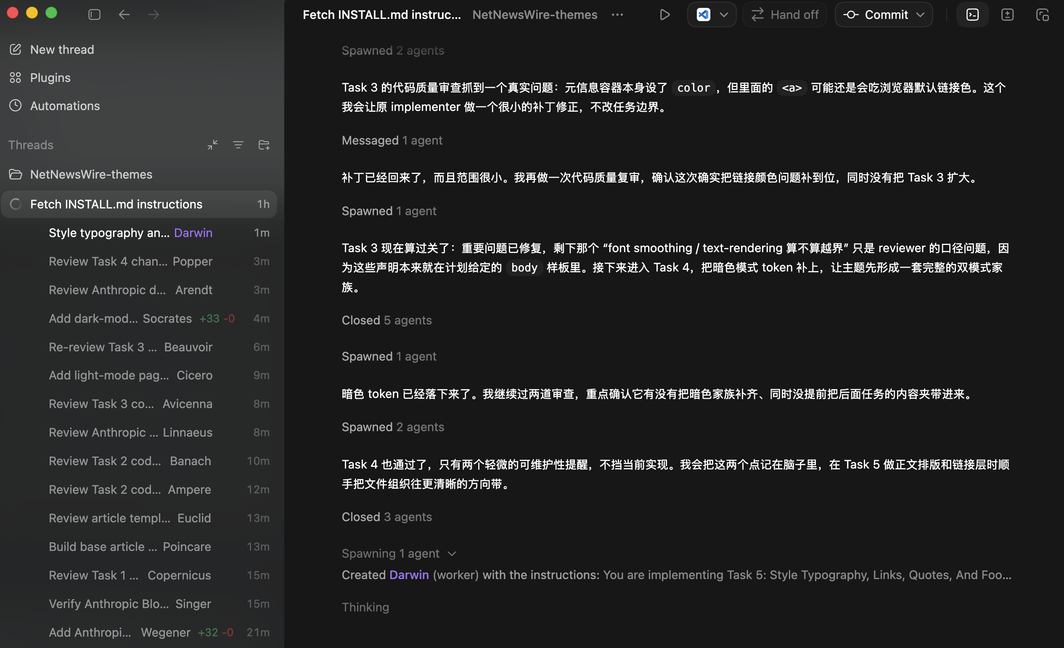The width and height of the screenshot is (1064, 648).
Task: Collapse the Spawning 1 agent section
Action: (x=452, y=553)
